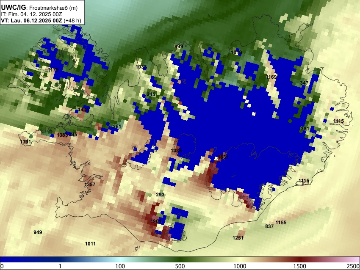Click the map value 1383

pyautogui.click(x=62, y=135)
